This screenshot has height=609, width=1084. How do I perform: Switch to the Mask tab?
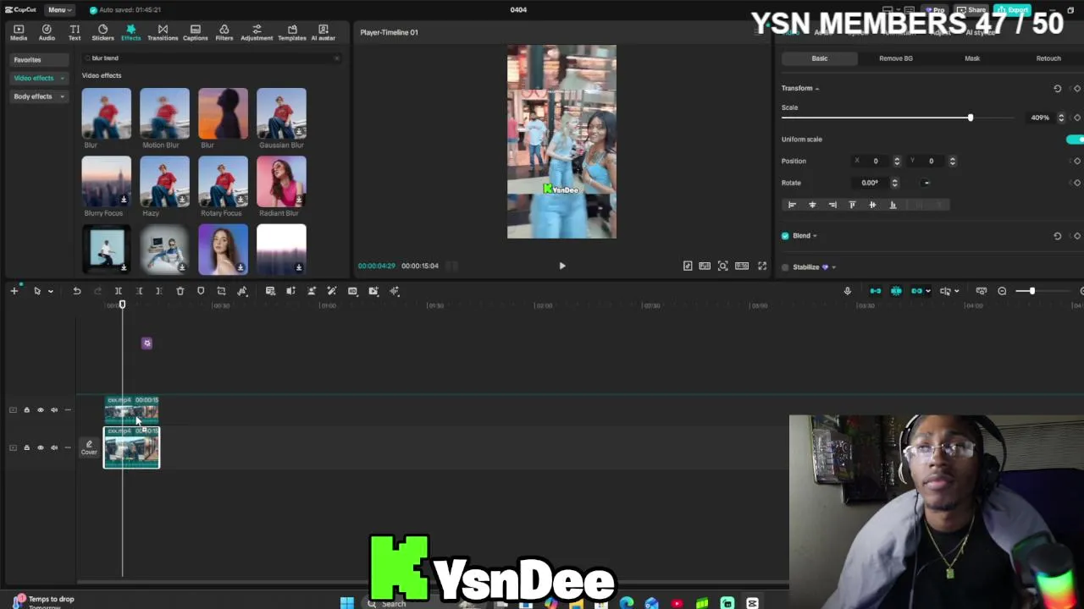coord(972,58)
